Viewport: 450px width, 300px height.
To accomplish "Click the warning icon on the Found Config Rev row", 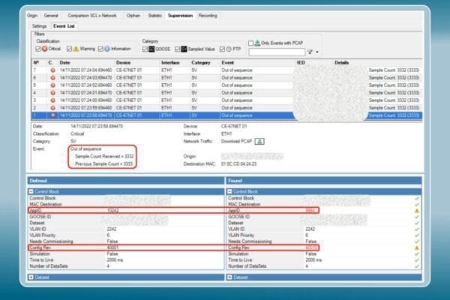I will [417, 247].
